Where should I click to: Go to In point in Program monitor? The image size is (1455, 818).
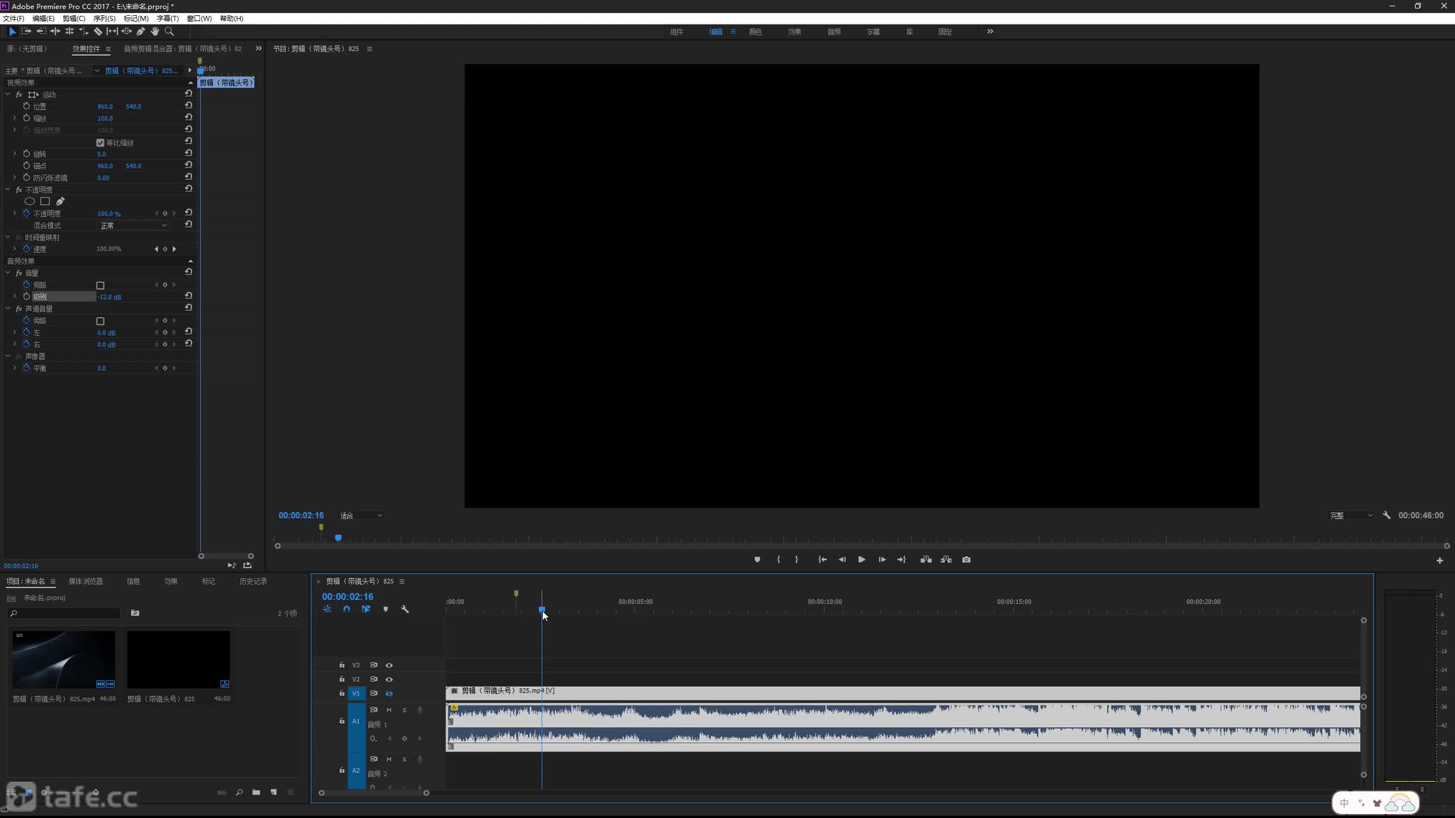pyautogui.click(x=822, y=560)
